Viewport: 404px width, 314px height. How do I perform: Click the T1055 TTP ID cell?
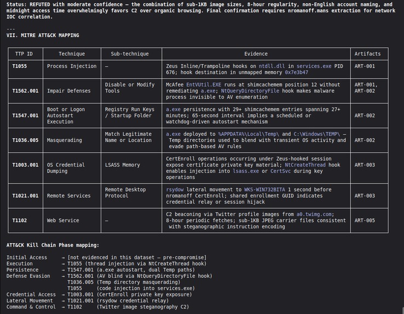pos(25,70)
